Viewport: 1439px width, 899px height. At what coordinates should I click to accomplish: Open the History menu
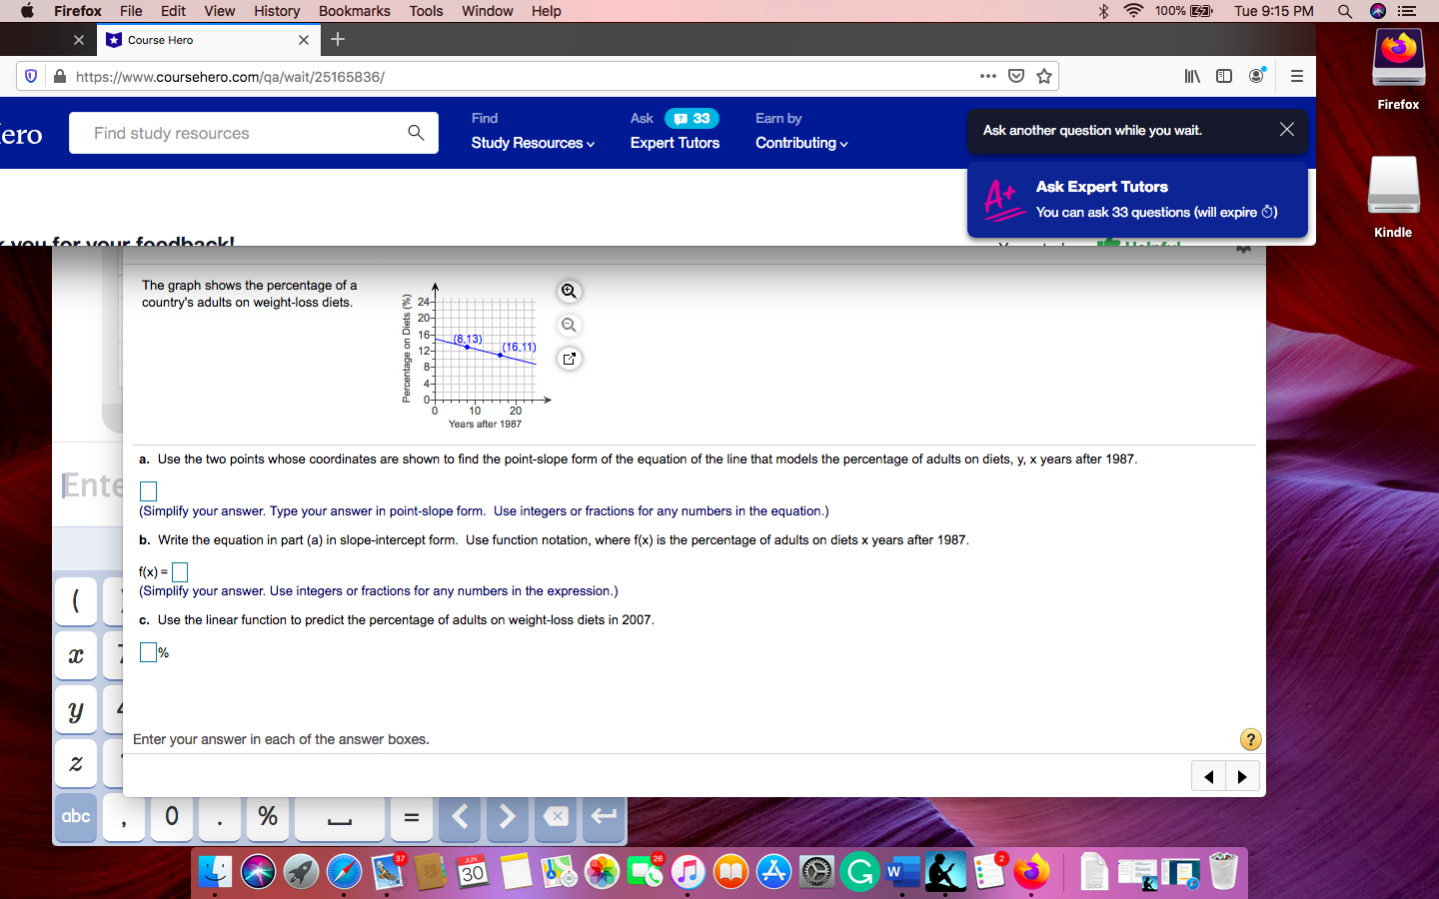277,11
